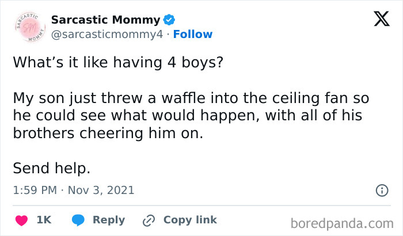Follow the Sarcastic Mommy account
403x236 pixels.
[x=193, y=34]
